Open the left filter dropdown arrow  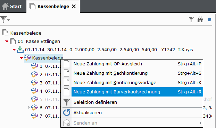(9, 20)
